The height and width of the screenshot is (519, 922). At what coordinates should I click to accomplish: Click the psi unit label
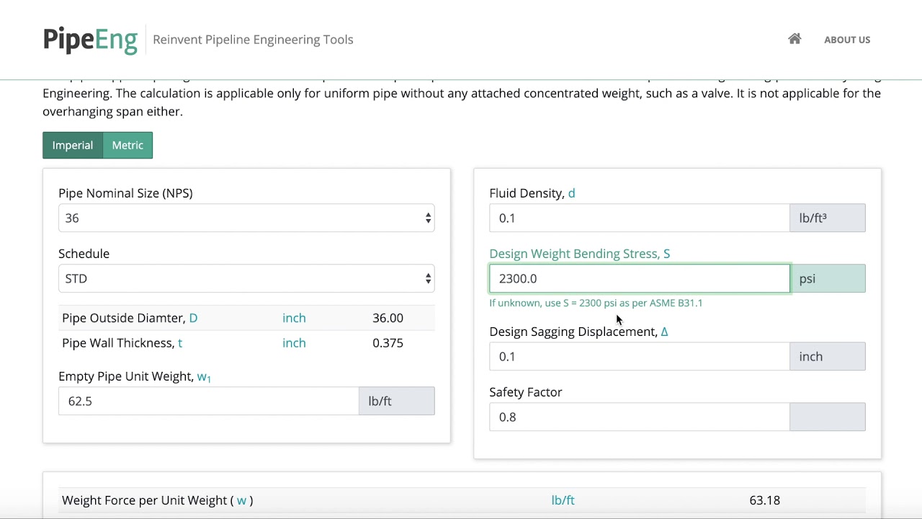coord(828,278)
